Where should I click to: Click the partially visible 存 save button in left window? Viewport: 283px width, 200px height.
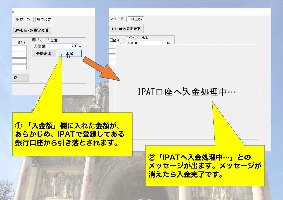20,78
